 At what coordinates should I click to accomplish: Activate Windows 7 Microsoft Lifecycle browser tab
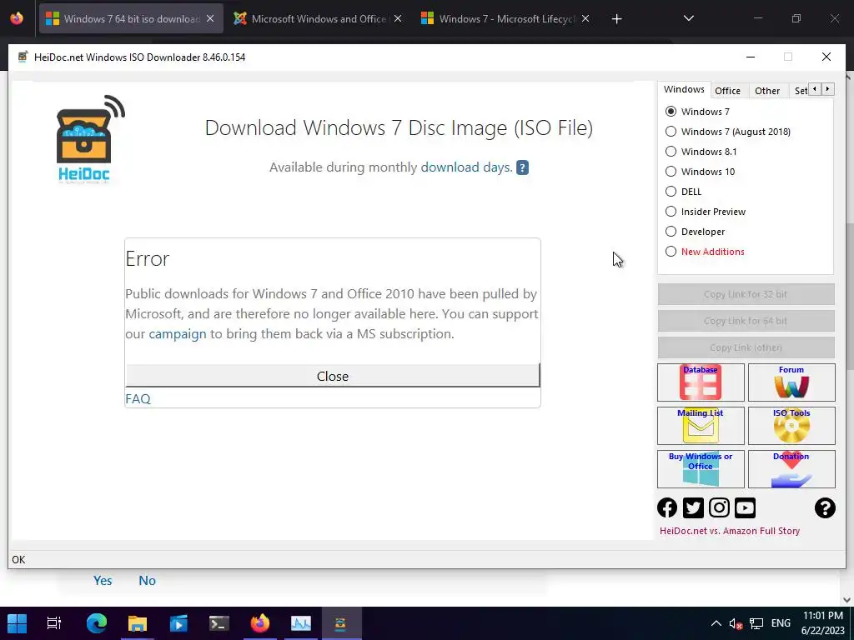click(x=506, y=19)
